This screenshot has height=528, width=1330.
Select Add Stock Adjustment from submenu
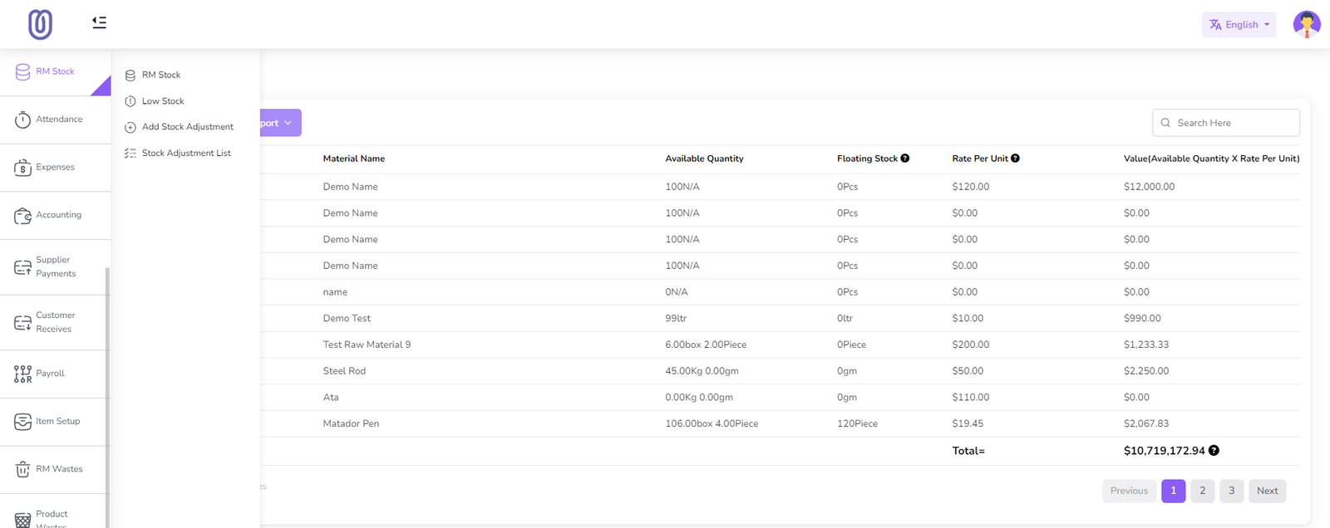tap(187, 127)
